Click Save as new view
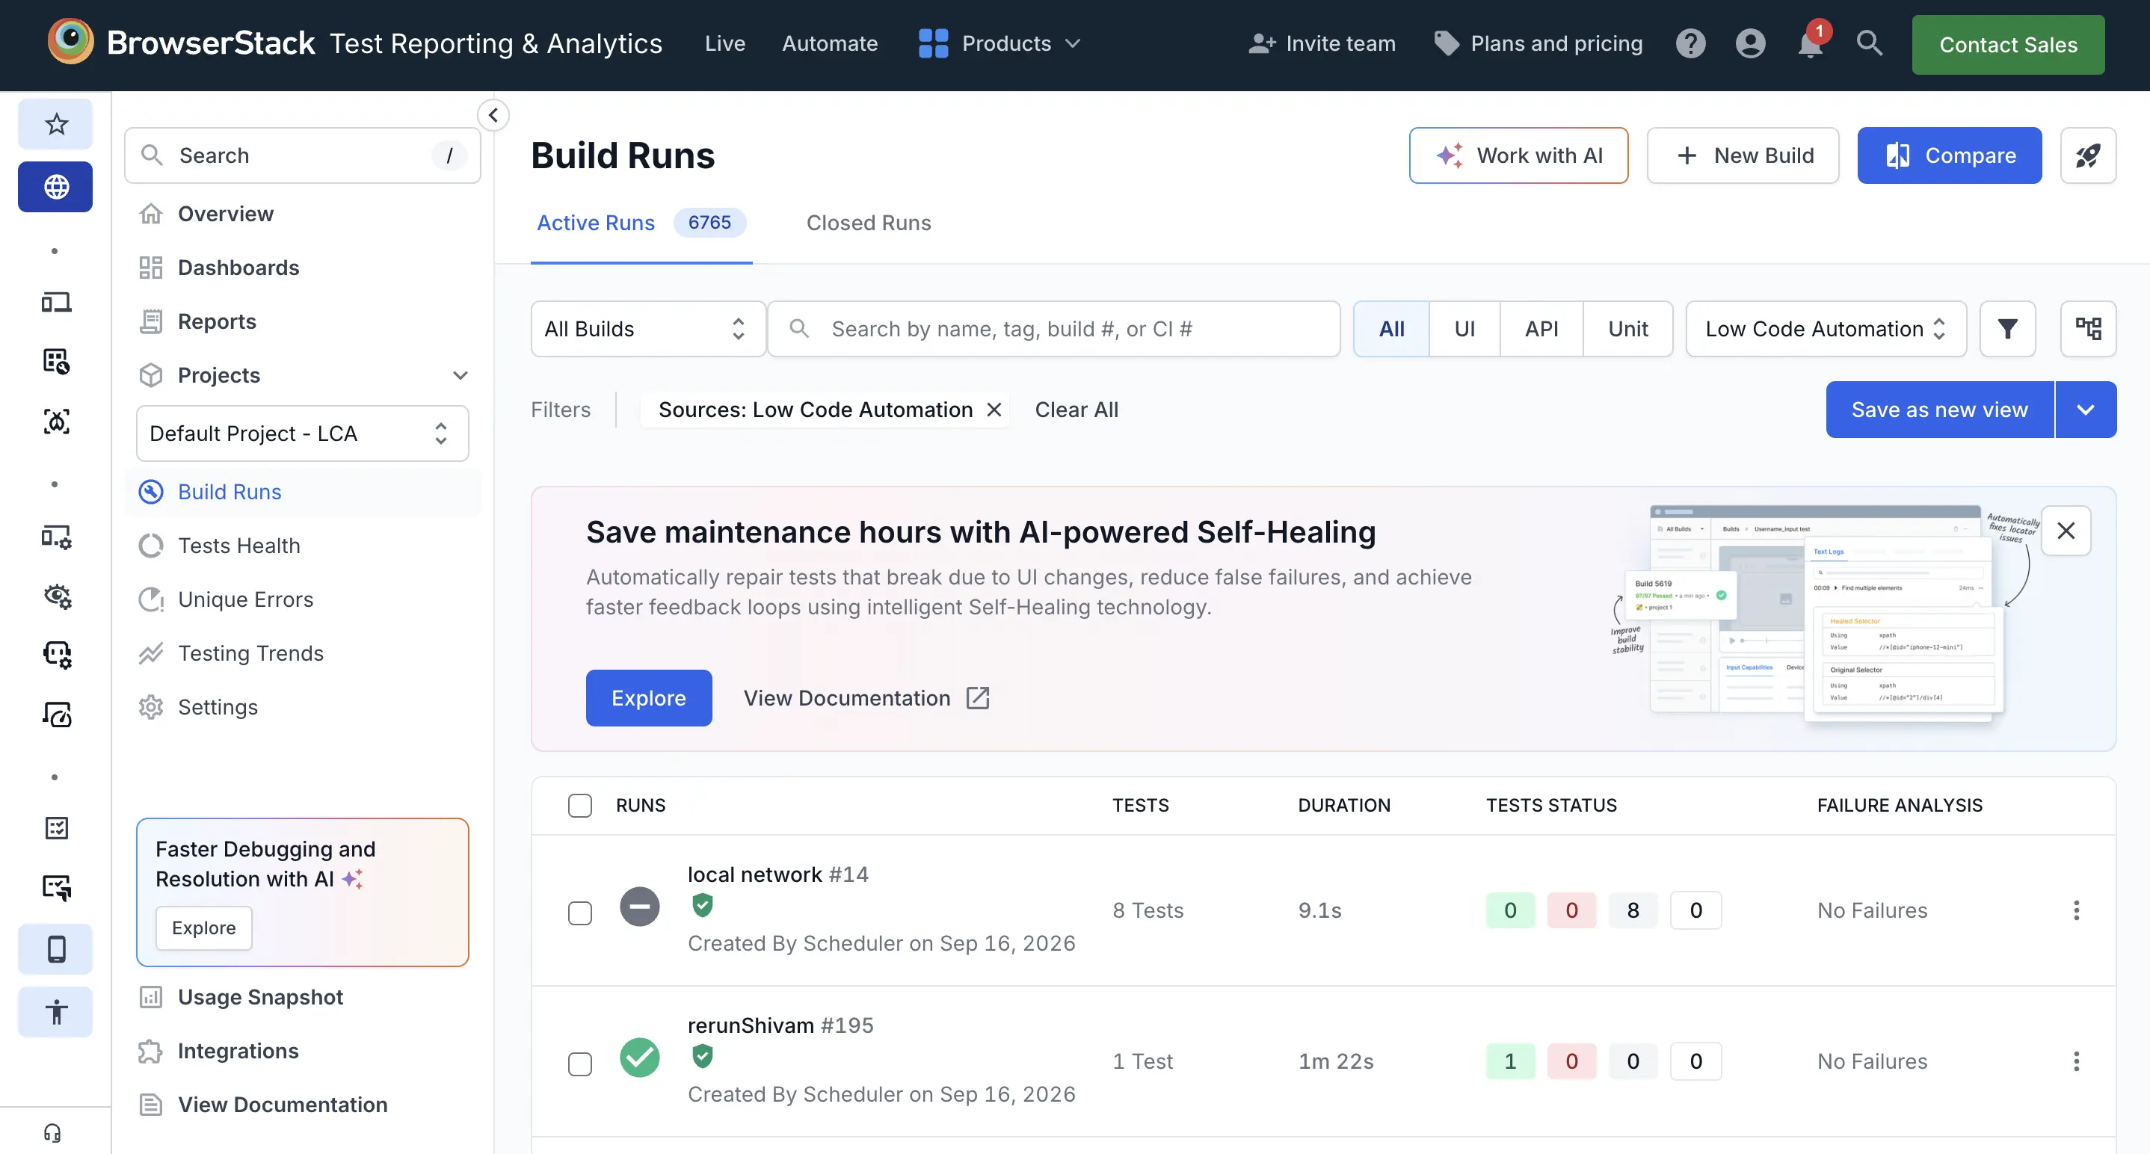Viewport: 2150px width, 1154px height. click(1939, 410)
